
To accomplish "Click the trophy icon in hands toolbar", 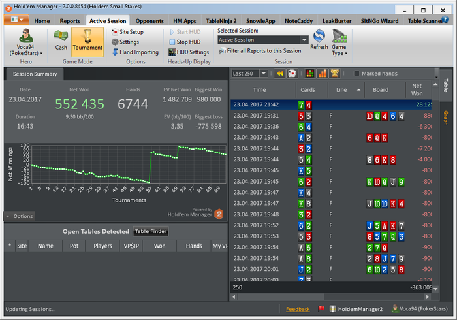I will click(x=334, y=73).
